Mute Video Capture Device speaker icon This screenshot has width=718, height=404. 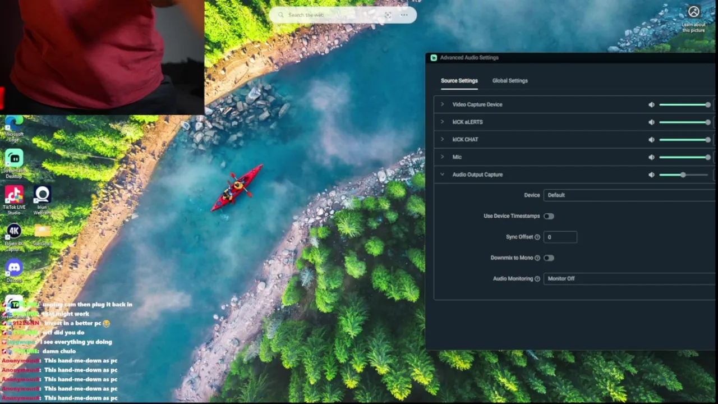[651, 104]
